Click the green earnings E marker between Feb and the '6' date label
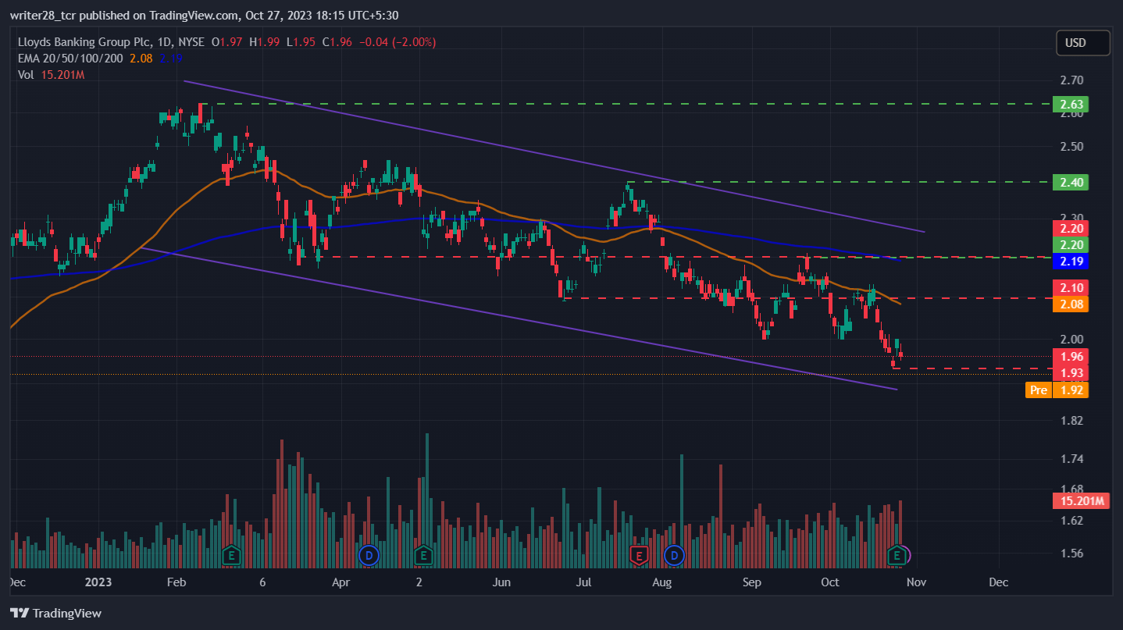 230,556
